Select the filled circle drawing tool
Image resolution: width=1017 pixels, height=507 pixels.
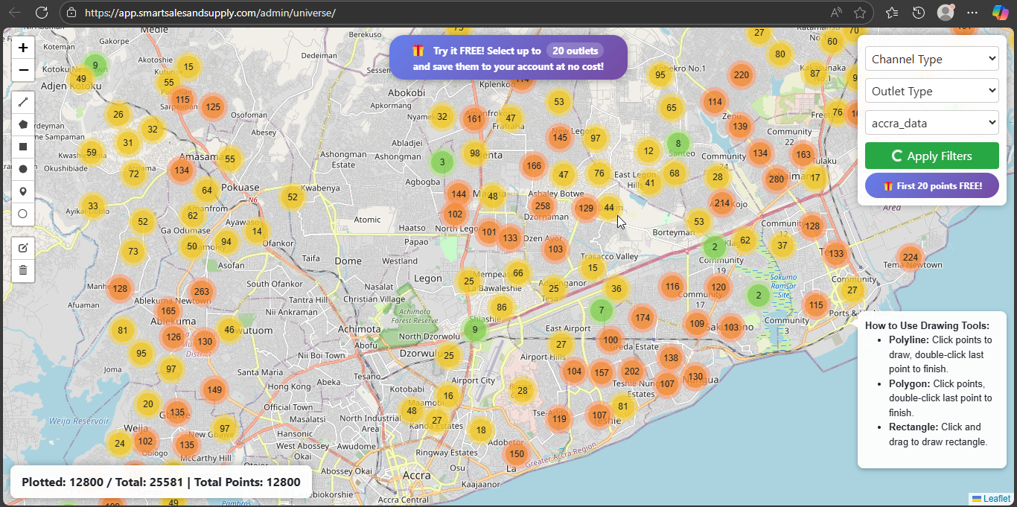coord(23,169)
